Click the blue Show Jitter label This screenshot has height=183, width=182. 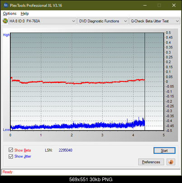(x=23, y=156)
